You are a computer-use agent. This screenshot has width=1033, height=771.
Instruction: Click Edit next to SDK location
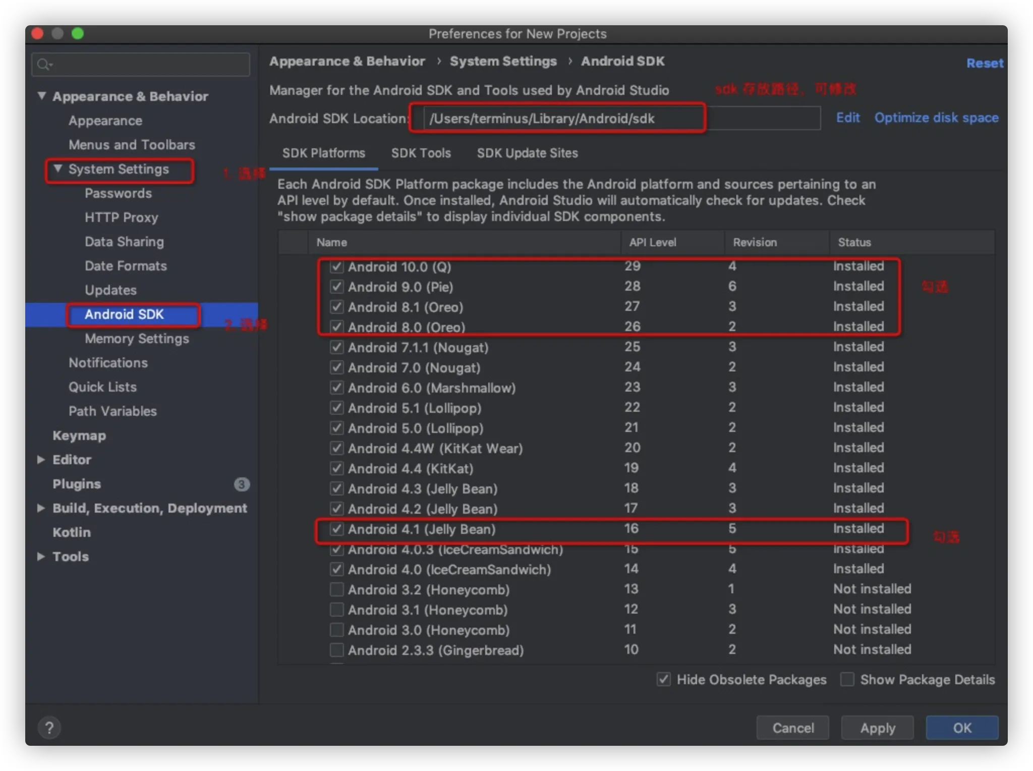click(x=847, y=118)
